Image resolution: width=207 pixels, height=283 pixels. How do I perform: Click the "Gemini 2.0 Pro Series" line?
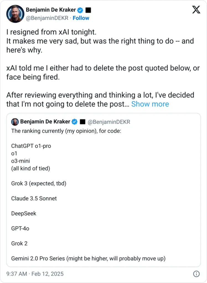88,259
